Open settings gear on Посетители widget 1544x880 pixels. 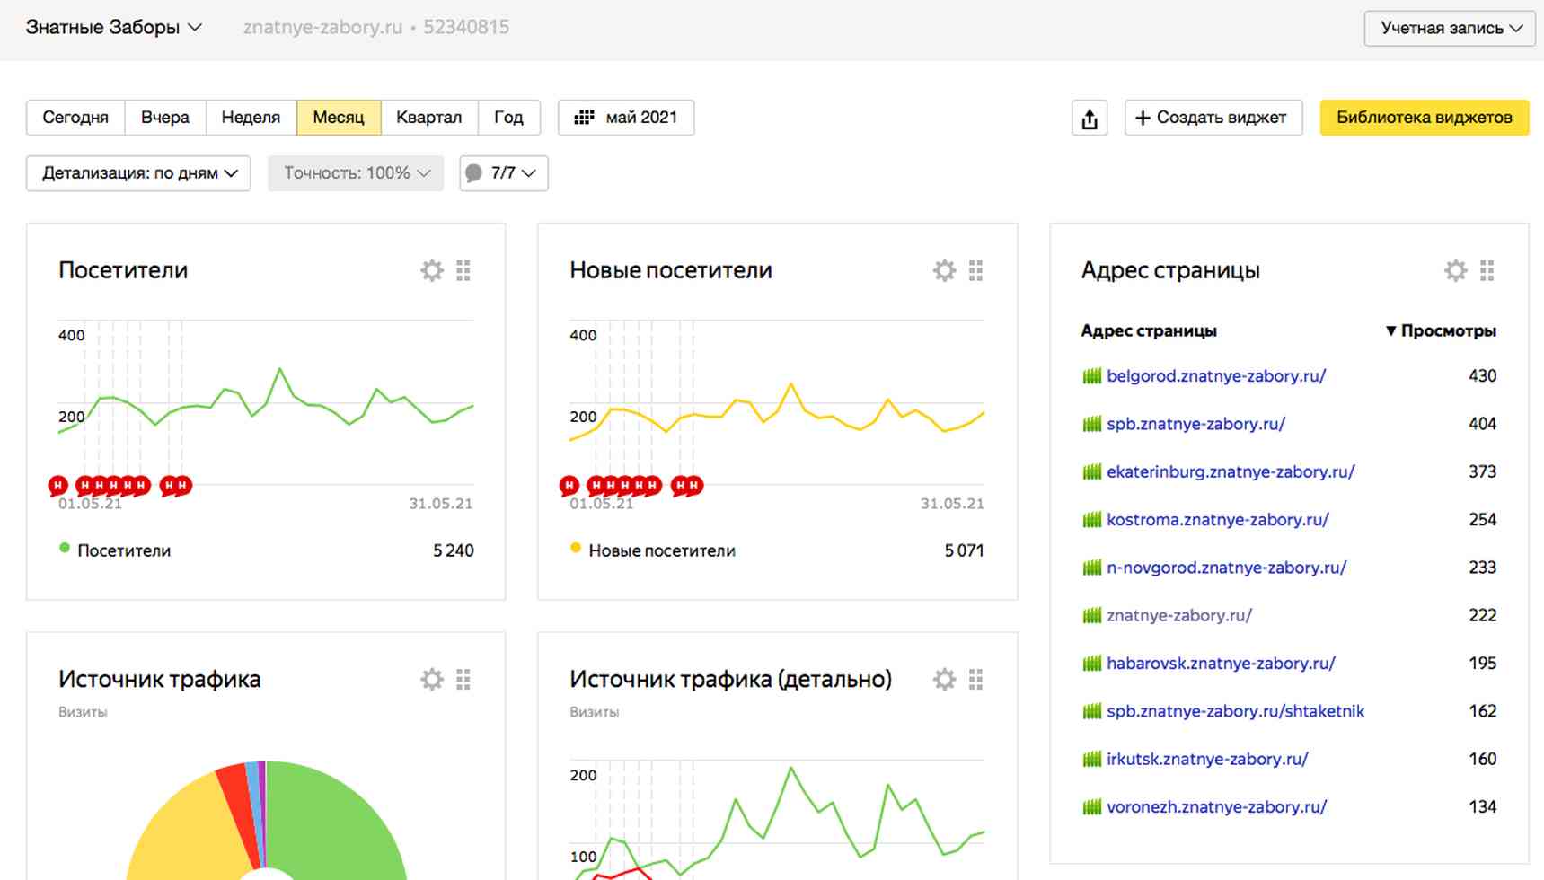432,270
